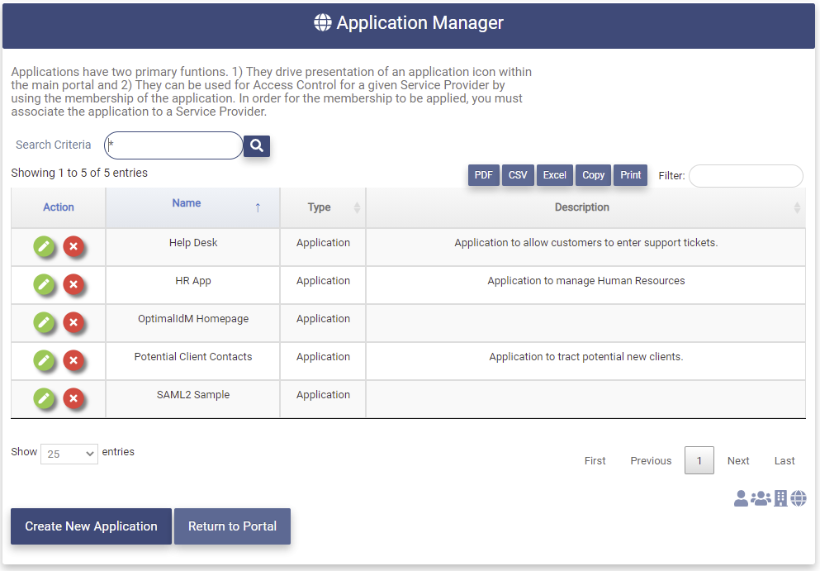This screenshot has width=820, height=571.
Task: Click description about managing Human Resources
Action: [x=585, y=280]
